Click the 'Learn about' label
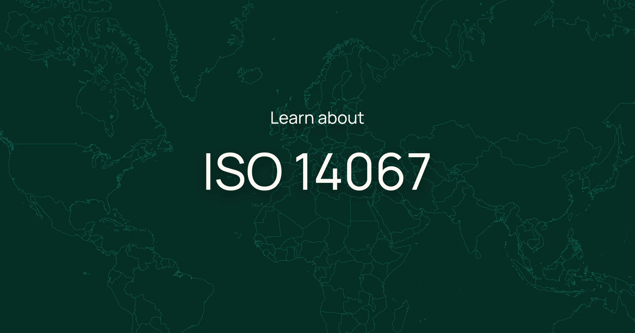 tap(317, 118)
